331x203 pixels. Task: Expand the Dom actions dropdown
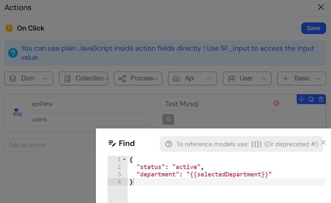click(29, 78)
